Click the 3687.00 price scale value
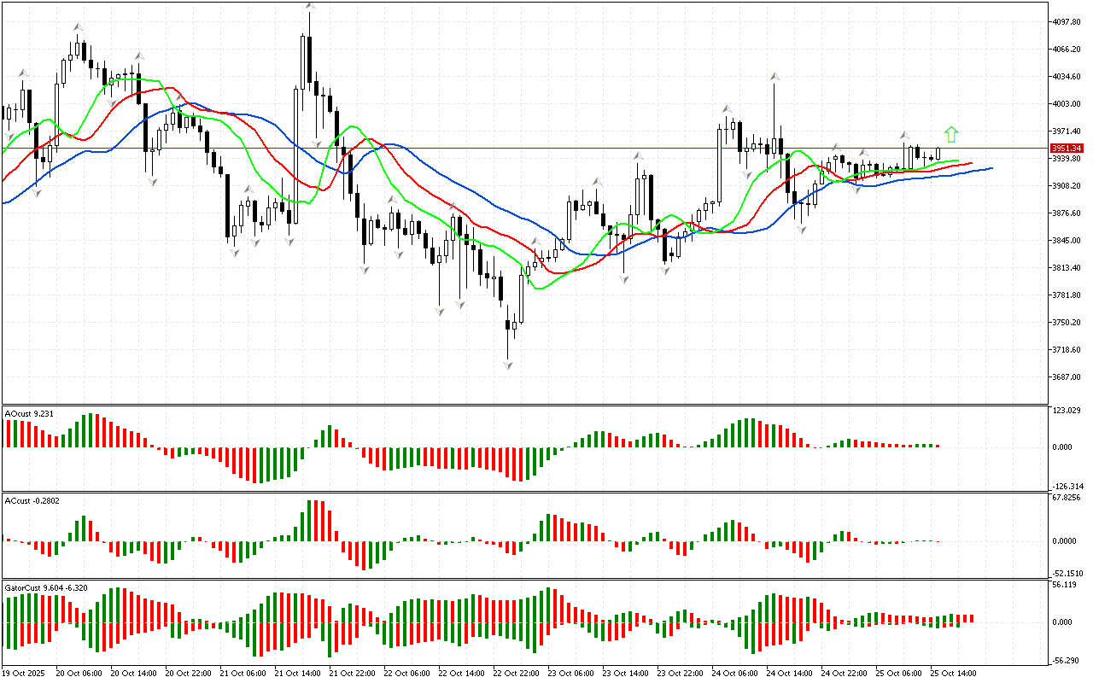The height and width of the screenshot is (683, 1093). tap(1067, 377)
